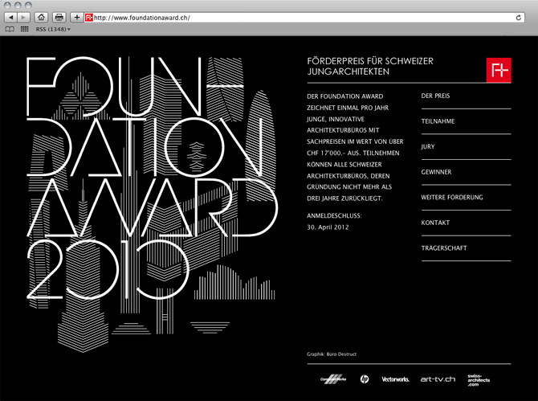This screenshot has height=401, width=538.
Task: Click the browser back arrow button
Action: tap(10, 17)
